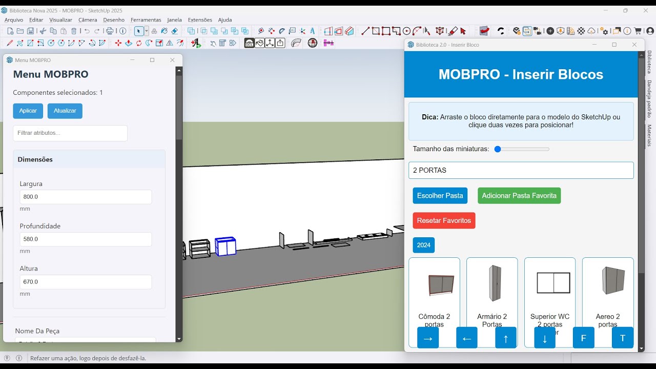Click the cloud upload toolbar icon

click(x=591, y=31)
